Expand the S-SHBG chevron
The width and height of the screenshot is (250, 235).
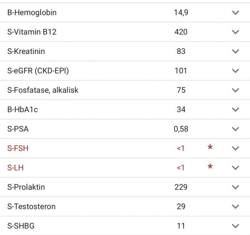(235, 226)
